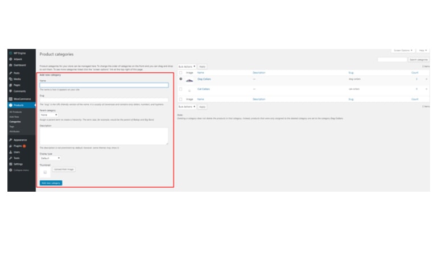Open Comments via the speech bubble icon
The width and height of the screenshot is (437, 256).
pyautogui.click(x=11, y=91)
